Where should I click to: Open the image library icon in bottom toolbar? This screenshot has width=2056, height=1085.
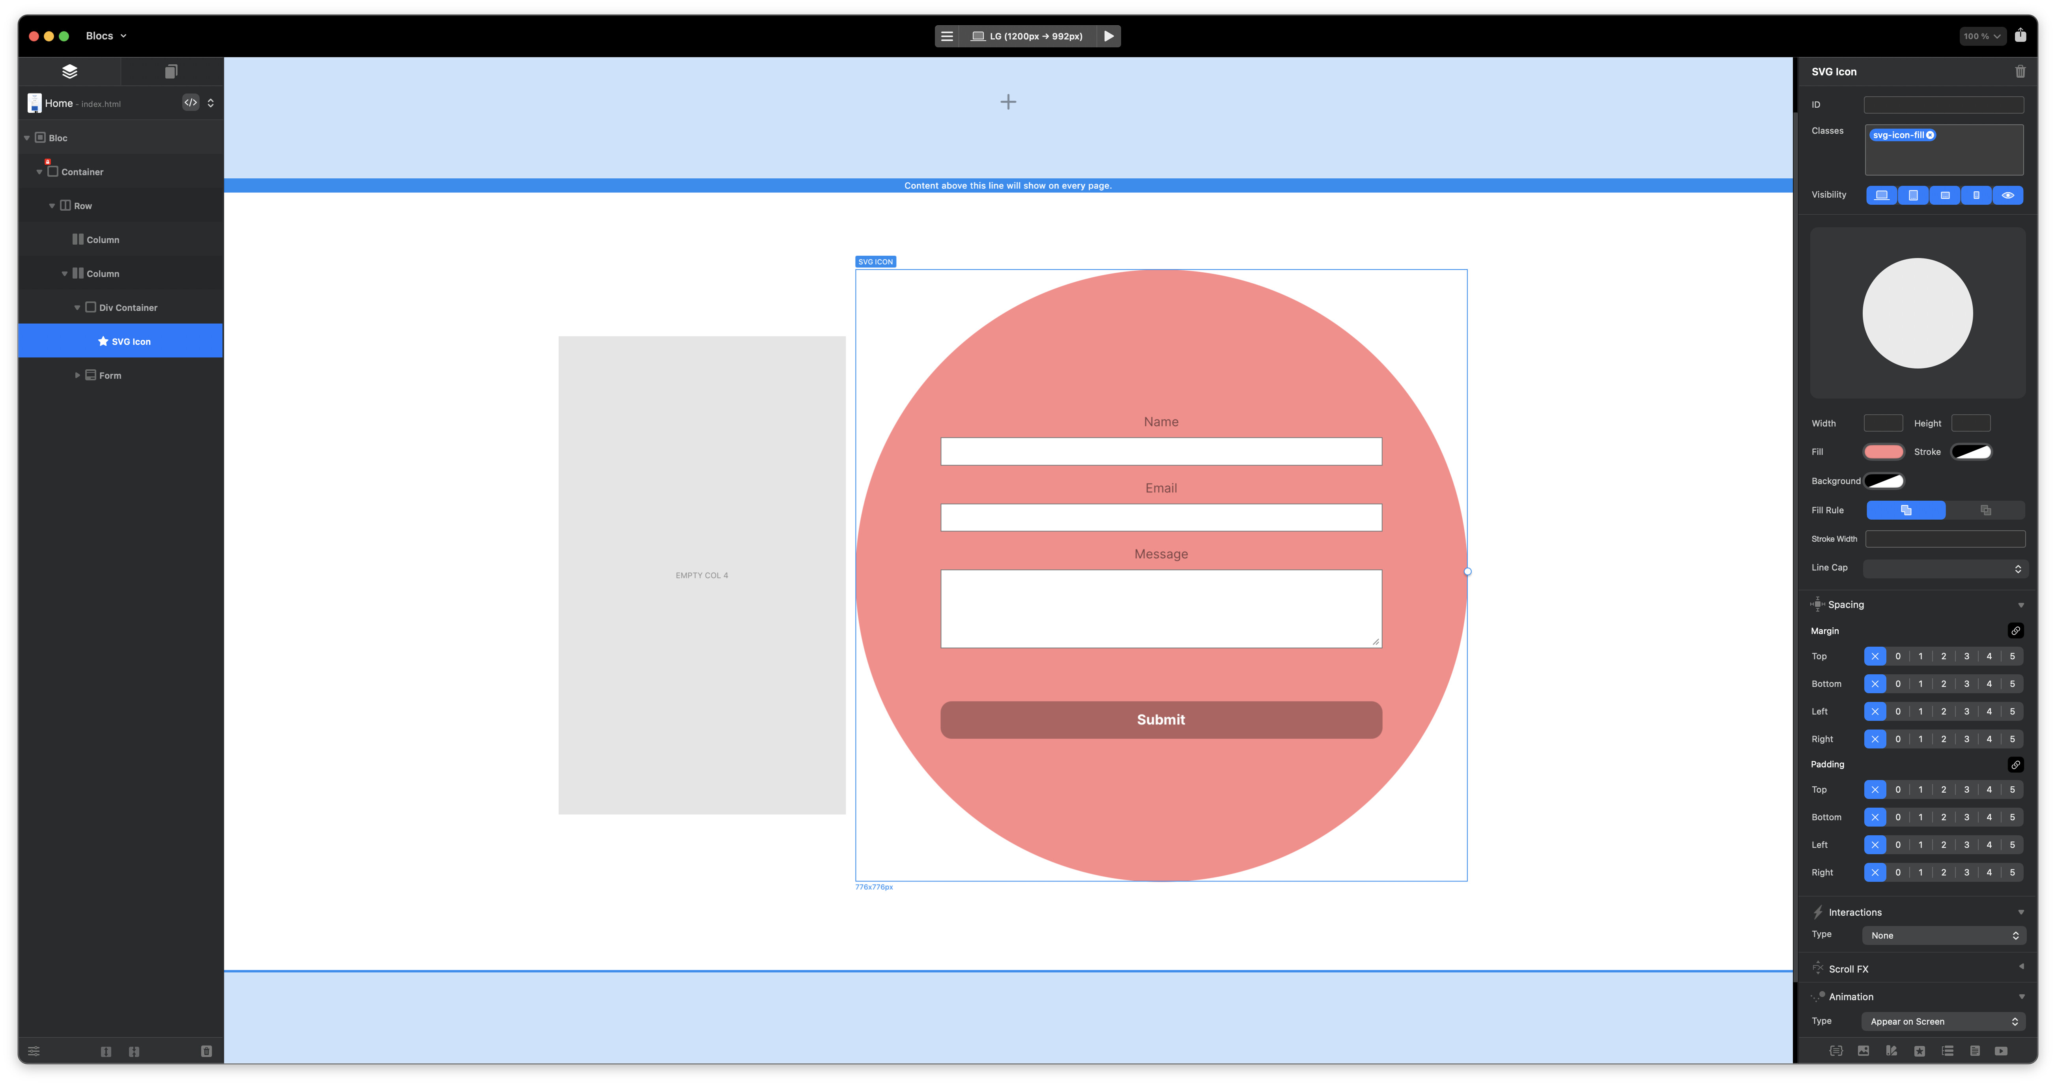(x=1863, y=1051)
